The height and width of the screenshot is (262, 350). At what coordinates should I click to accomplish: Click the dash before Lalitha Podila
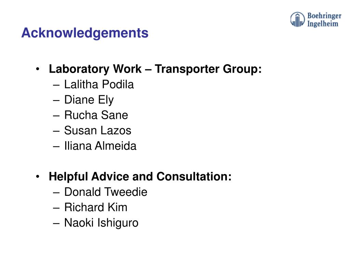coord(56,85)
